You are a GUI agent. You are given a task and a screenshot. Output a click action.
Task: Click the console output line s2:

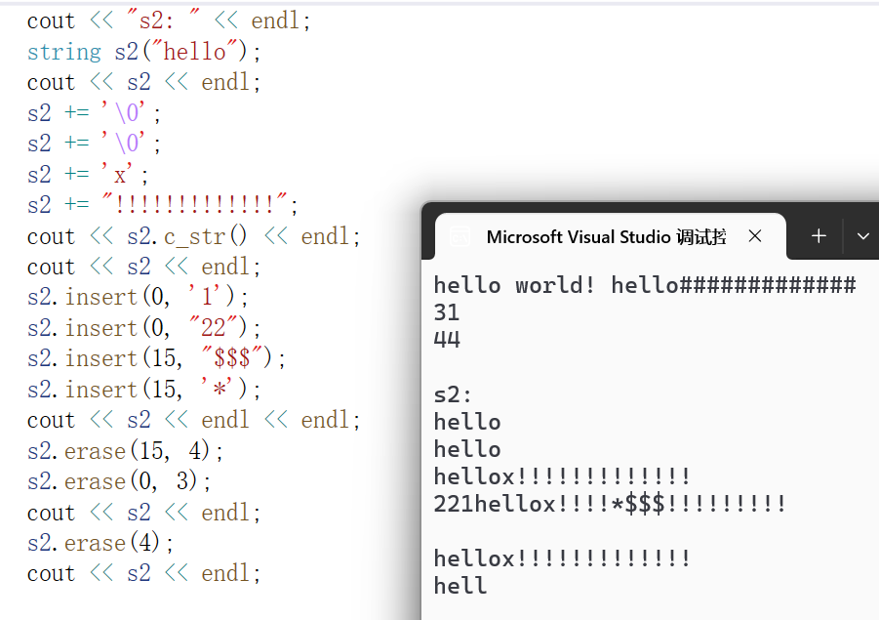tap(453, 394)
